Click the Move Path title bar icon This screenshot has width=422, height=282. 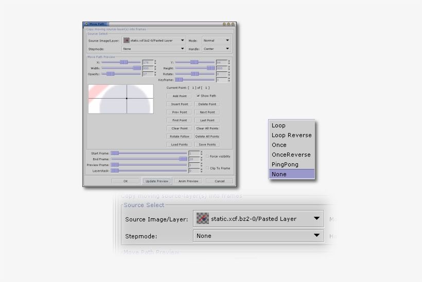[86, 24]
